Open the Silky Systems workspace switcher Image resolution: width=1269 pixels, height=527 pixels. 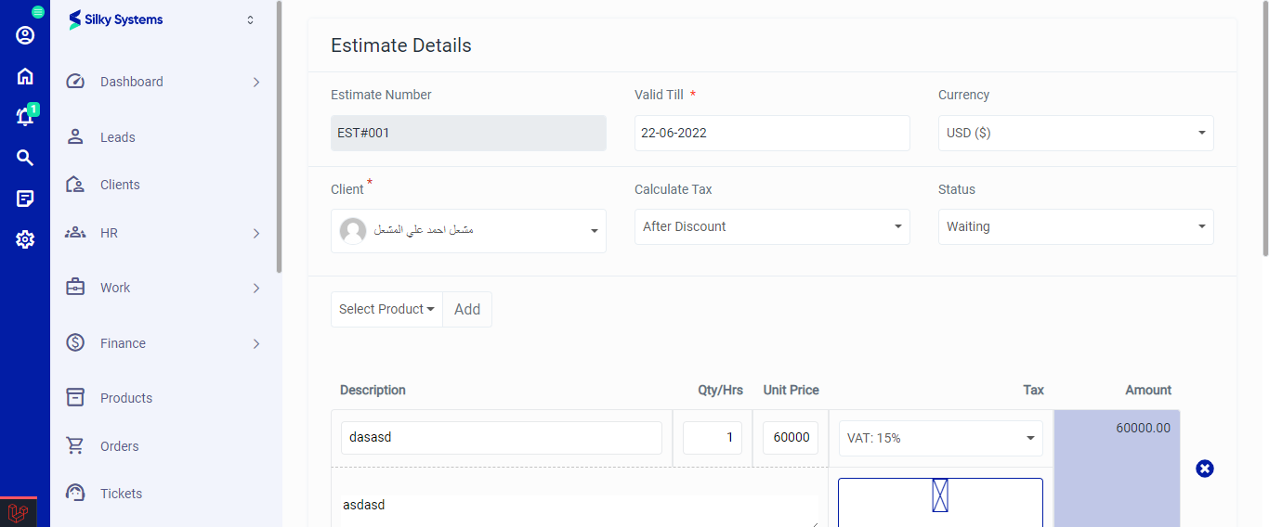tap(250, 19)
